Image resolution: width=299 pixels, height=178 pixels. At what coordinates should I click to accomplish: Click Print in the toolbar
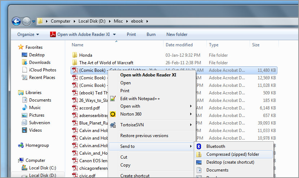(131, 34)
